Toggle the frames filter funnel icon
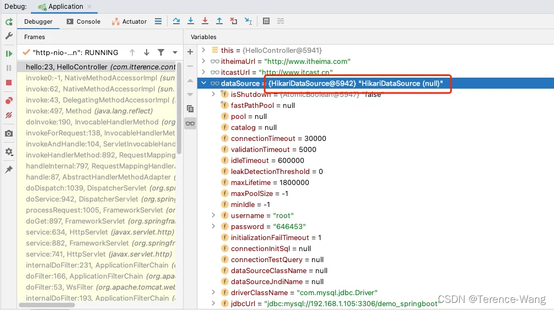 [x=161, y=52]
